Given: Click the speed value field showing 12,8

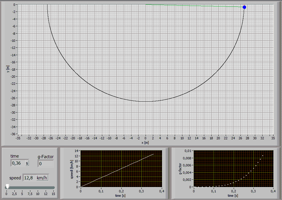Looking at the screenshot, I should click(x=29, y=178).
